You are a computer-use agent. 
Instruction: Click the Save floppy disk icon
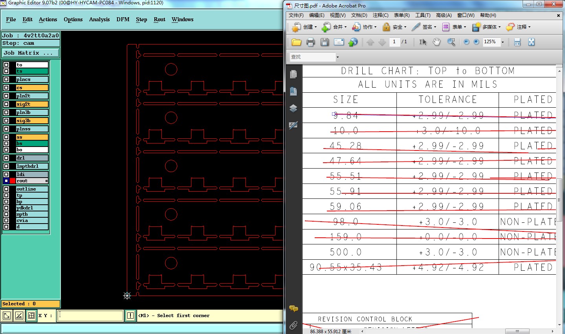(325, 42)
